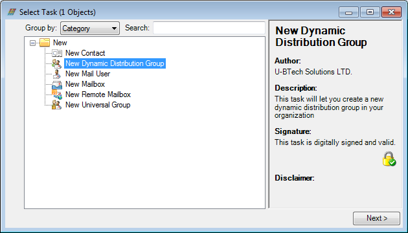The image size is (408, 233).
Task: Click the text 'This task is digitally signed and valid.'
Action: click(x=335, y=142)
